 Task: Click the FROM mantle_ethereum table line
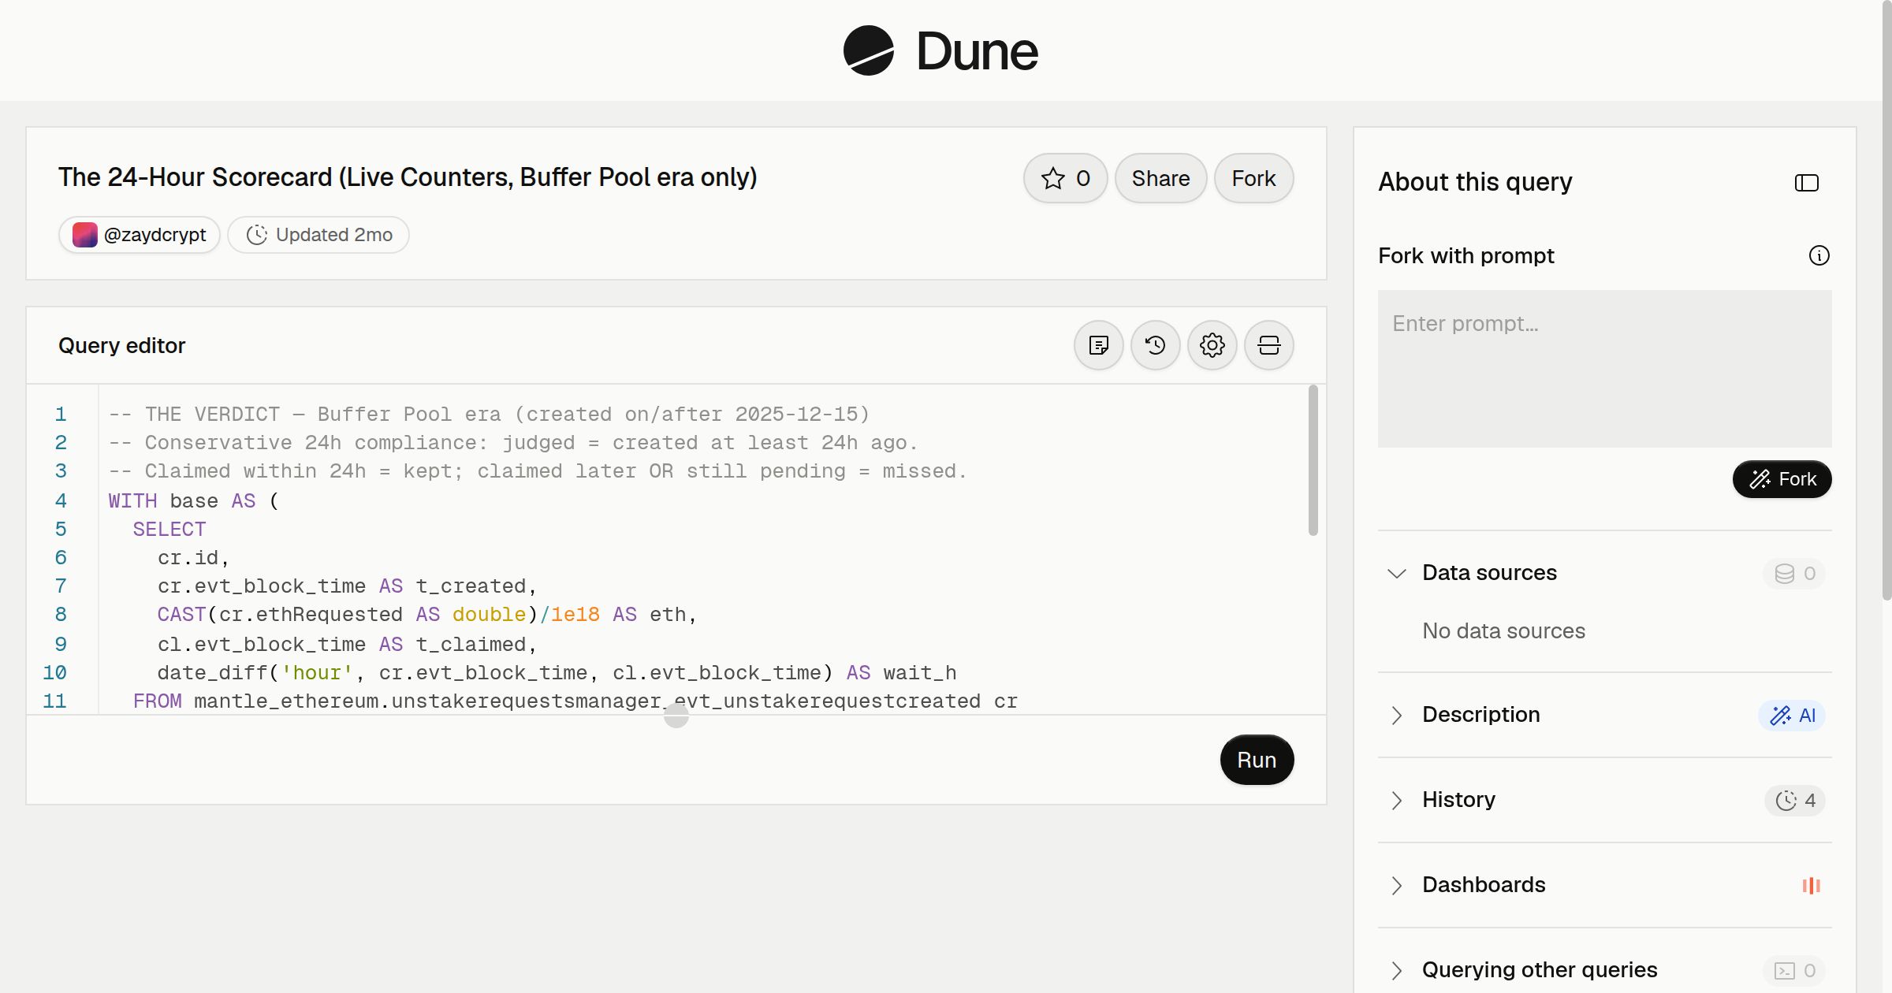click(575, 701)
